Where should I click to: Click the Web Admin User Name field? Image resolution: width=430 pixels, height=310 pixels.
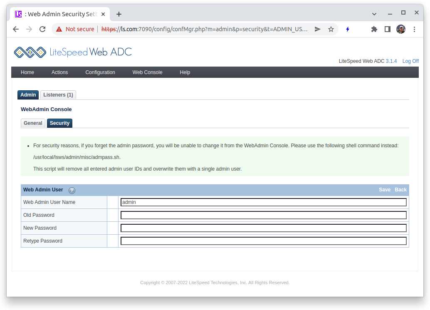(264, 202)
